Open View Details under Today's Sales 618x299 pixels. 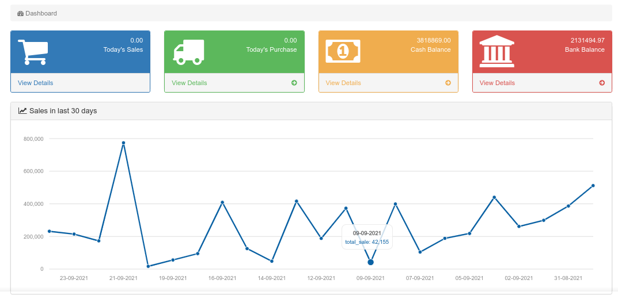[x=35, y=83]
